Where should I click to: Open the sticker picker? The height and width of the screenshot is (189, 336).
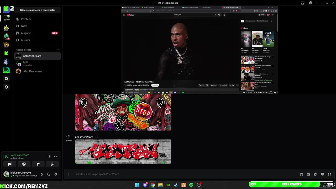(x=316, y=174)
